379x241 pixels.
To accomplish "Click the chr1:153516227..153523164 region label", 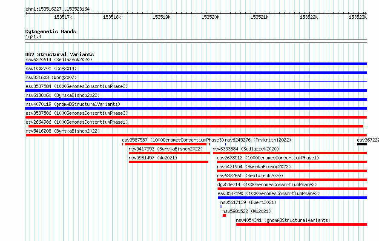I will tap(57, 9).
